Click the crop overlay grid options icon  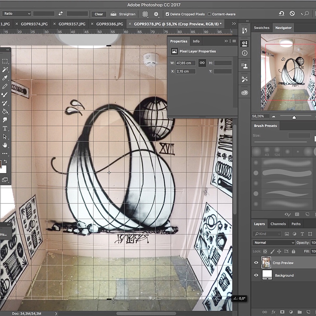pos(145,14)
